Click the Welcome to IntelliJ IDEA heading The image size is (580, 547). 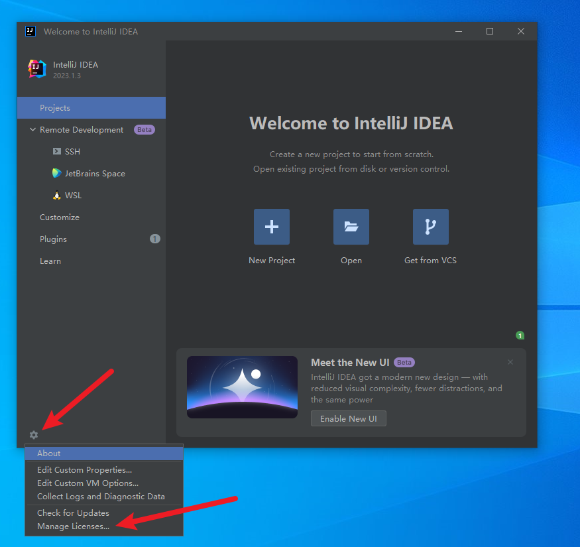point(351,123)
